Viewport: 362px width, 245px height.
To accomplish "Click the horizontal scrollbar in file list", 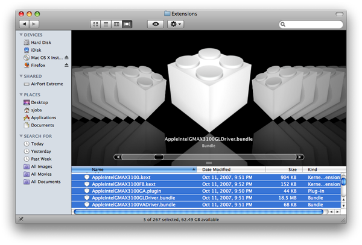I will click(198, 212).
